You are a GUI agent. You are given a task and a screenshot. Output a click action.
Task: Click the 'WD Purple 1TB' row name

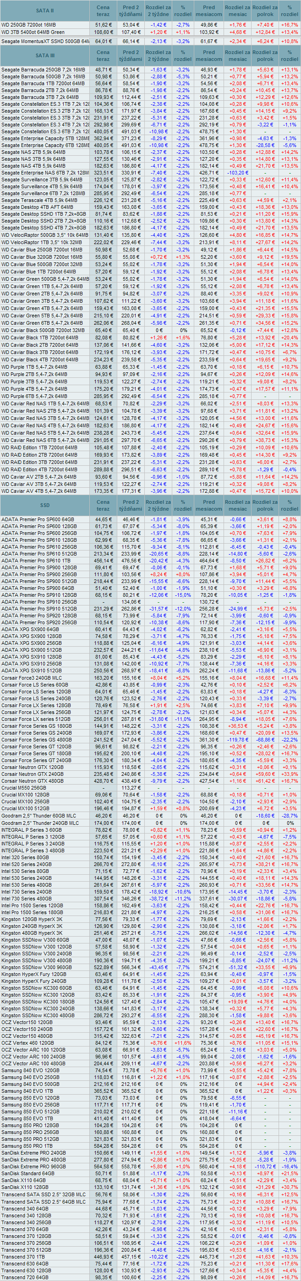[34, 367]
